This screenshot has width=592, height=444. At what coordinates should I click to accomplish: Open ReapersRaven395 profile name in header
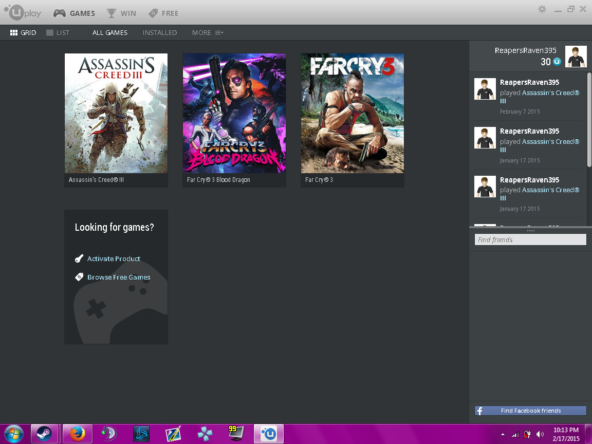click(x=526, y=50)
